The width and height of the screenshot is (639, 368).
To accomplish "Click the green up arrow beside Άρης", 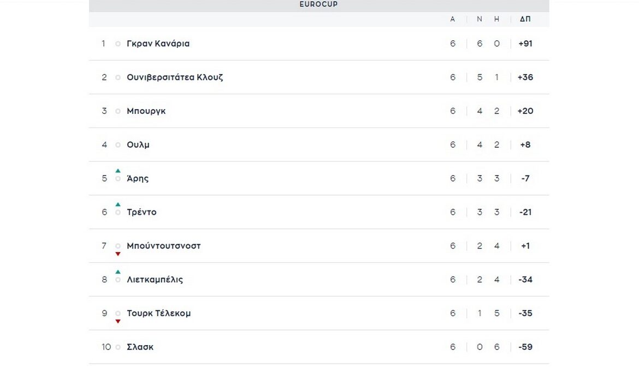I will pos(118,171).
